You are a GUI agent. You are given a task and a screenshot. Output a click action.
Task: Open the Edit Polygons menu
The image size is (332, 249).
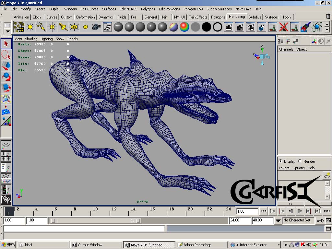(169, 9)
